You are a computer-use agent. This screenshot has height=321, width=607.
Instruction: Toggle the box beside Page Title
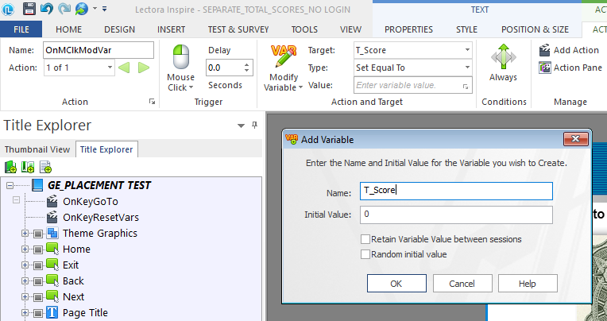coord(38,313)
